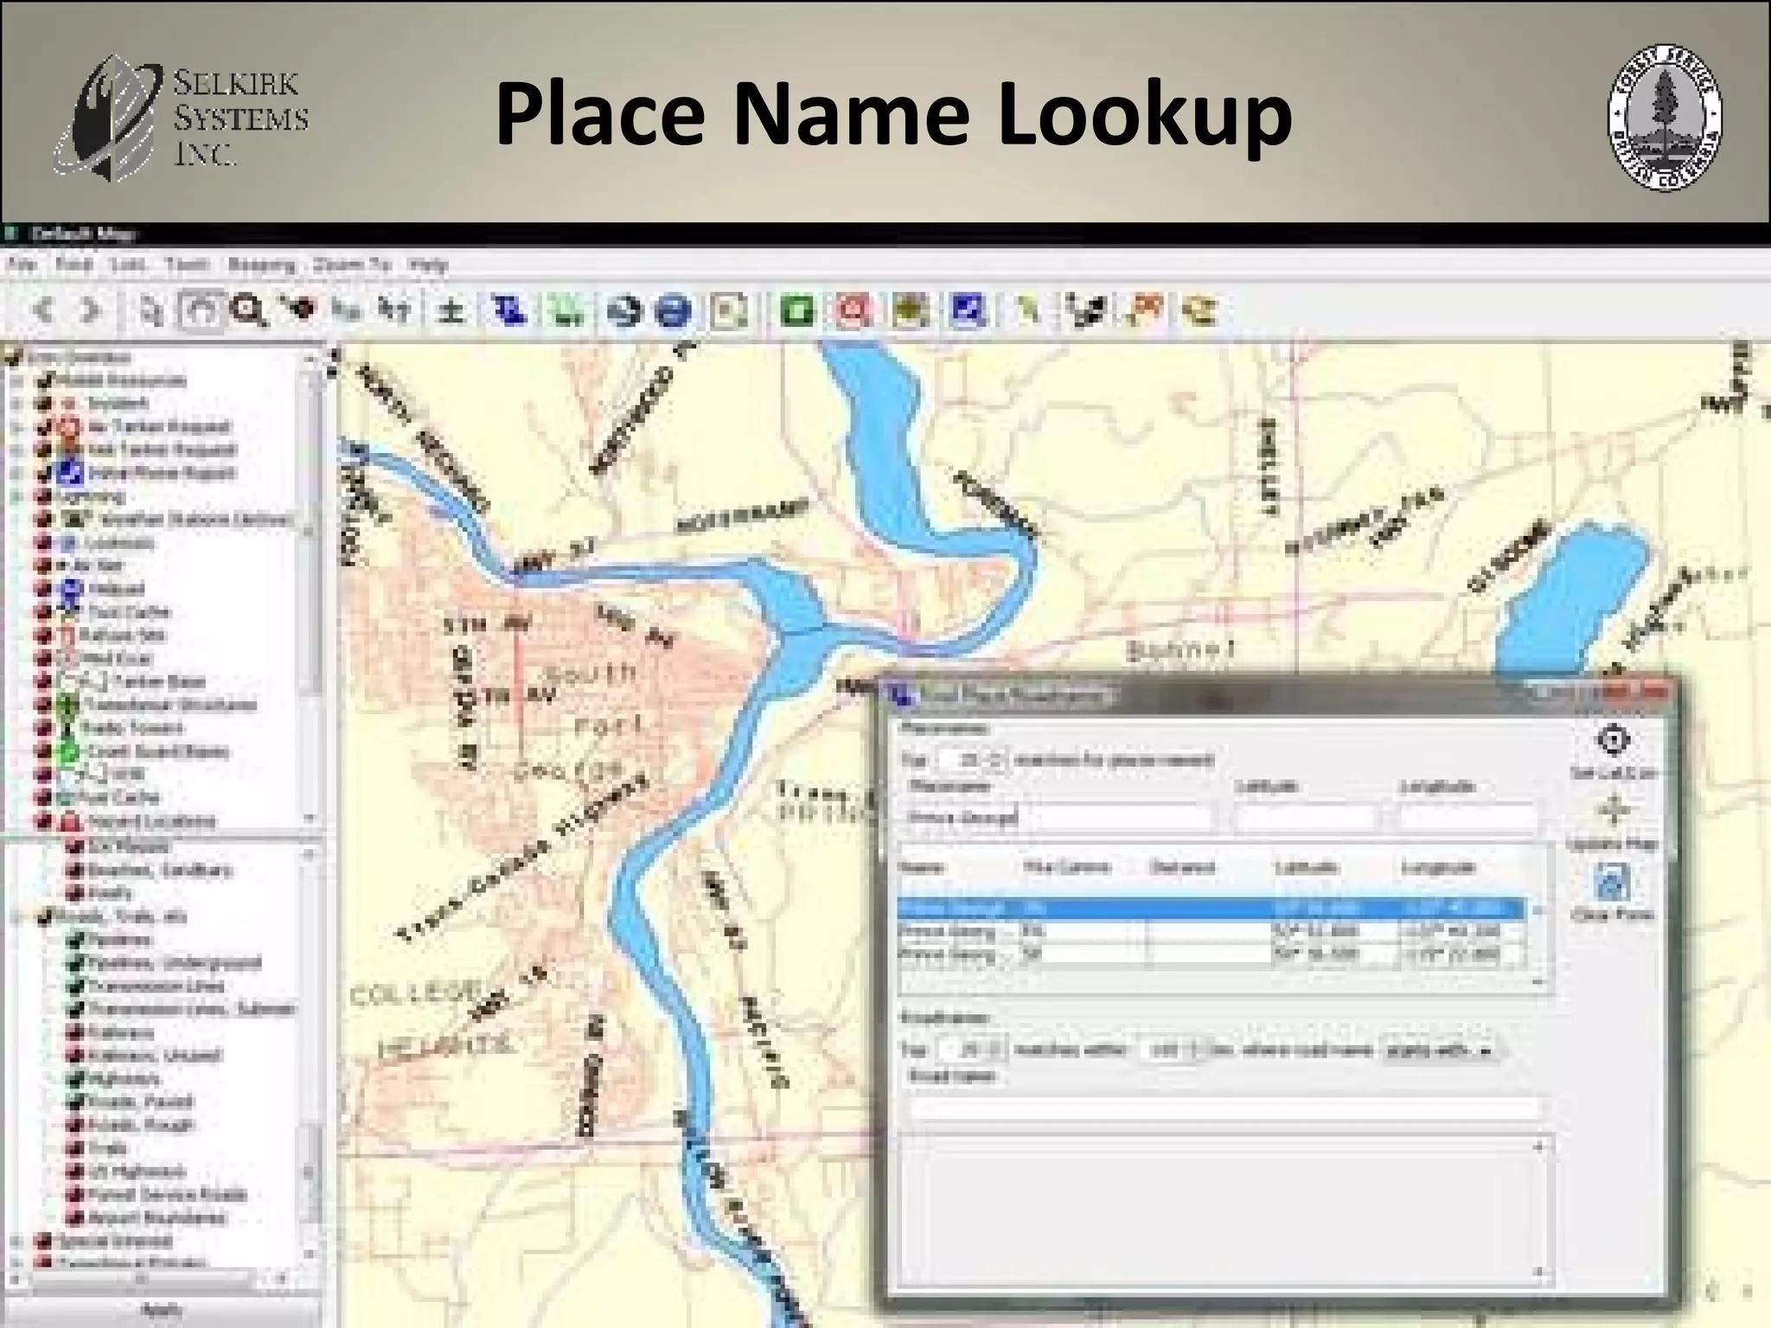Toggle the Trails layer checkbox
1771x1328 pixels.
point(74,1148)
